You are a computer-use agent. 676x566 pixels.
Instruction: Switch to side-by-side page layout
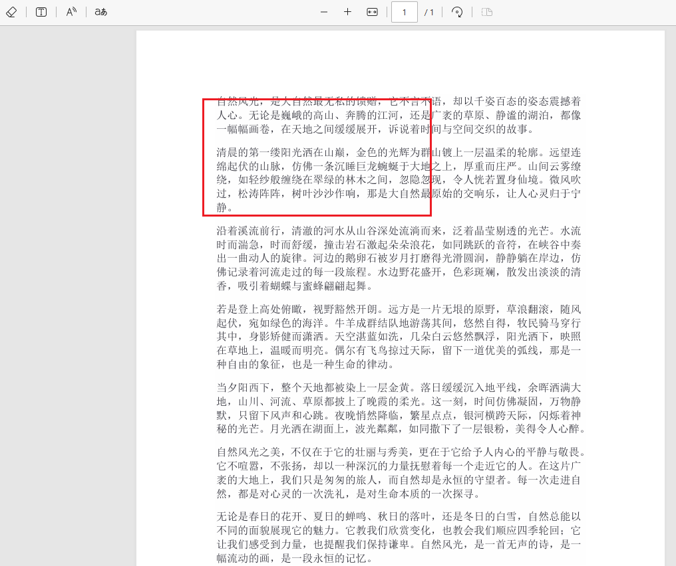pos(486,11)
